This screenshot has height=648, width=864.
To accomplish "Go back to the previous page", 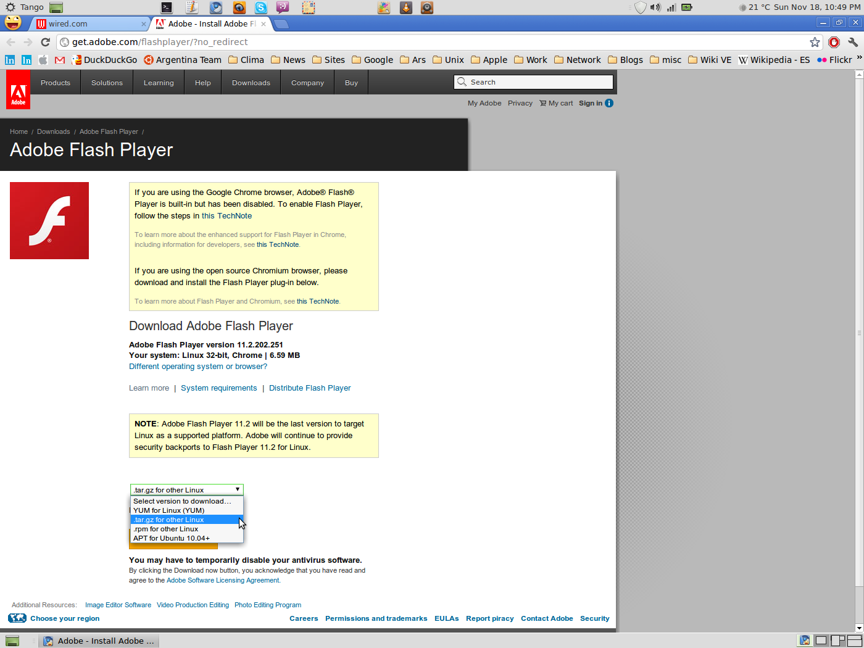I will pyautogui.click(x=10, y=42).
